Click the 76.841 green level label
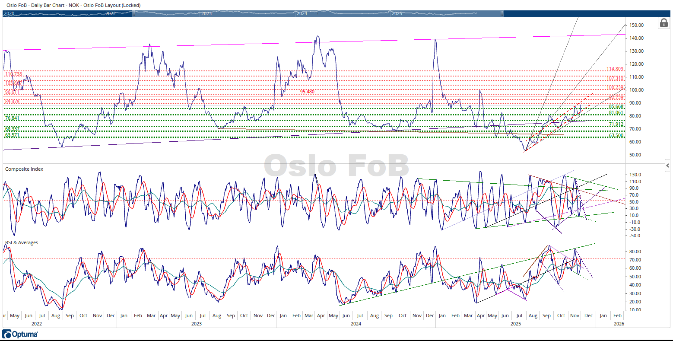 pos(12,118)
